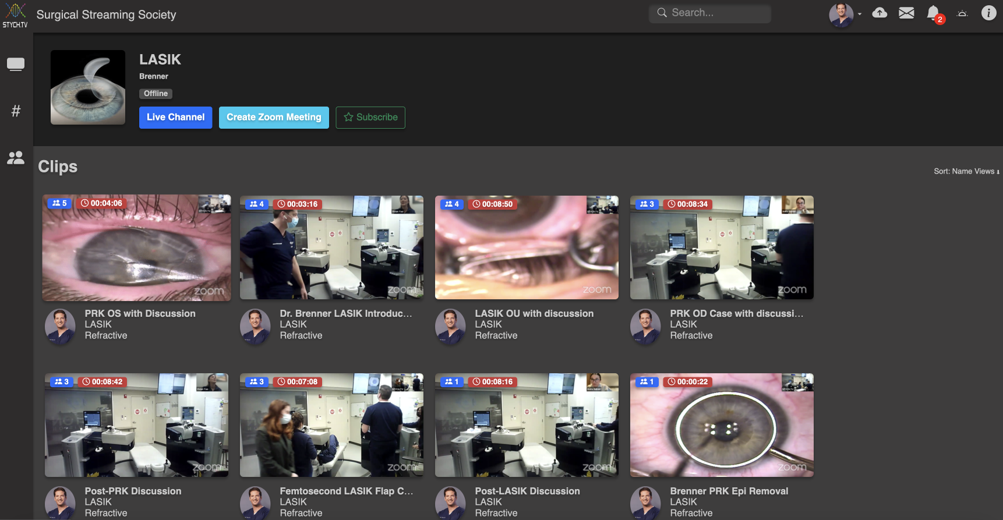Click the STYCH.TV logo
This screenshot has width=1003, height=520.
(x=15, y=16)
